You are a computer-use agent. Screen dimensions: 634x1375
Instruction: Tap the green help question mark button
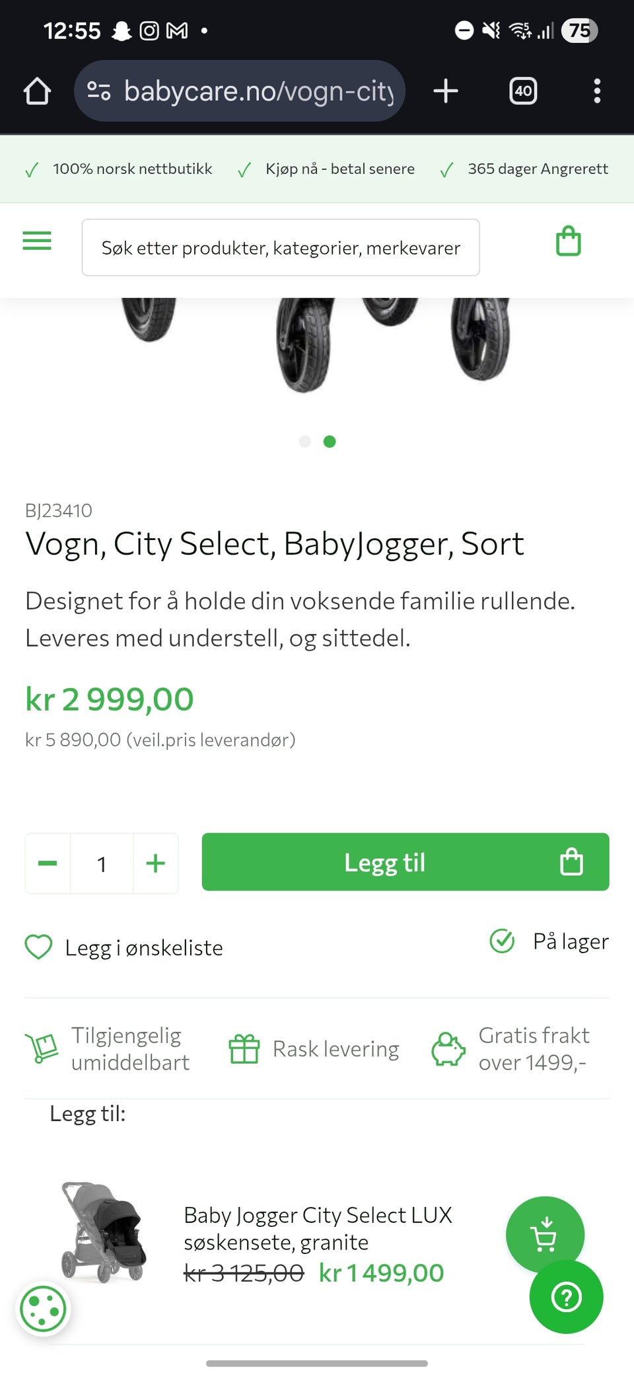(x=566, y=1297)
